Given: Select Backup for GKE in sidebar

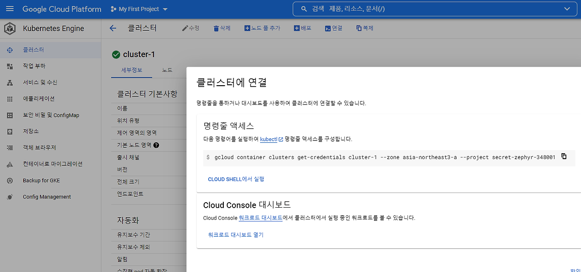Looking at the screenshot, I should pyautogui.click(x=50, y=180).
